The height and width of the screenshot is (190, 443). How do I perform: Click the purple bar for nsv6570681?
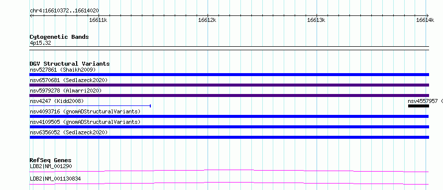point(229,85)
